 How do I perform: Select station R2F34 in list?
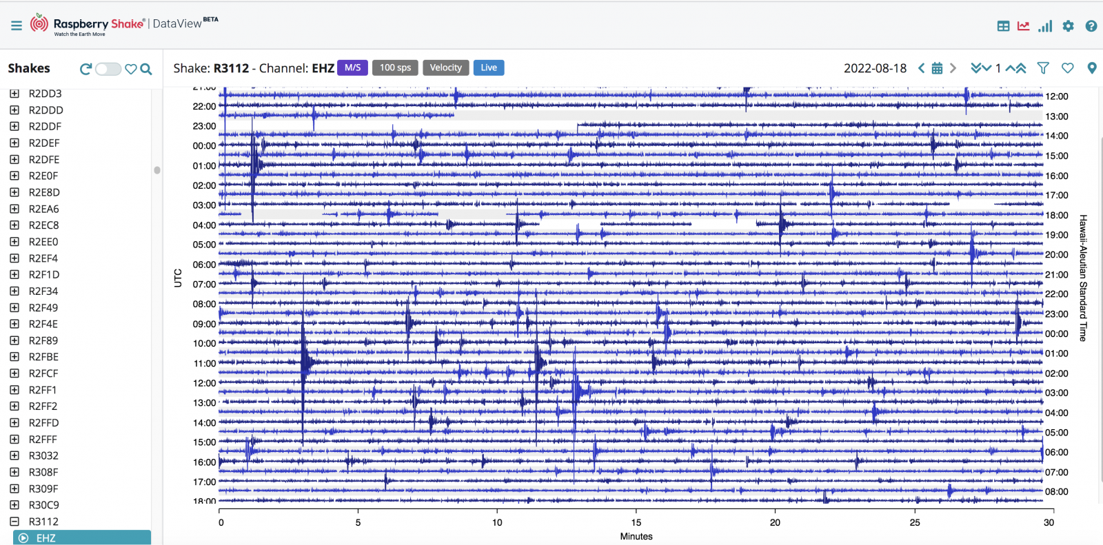tap(43, 291)
